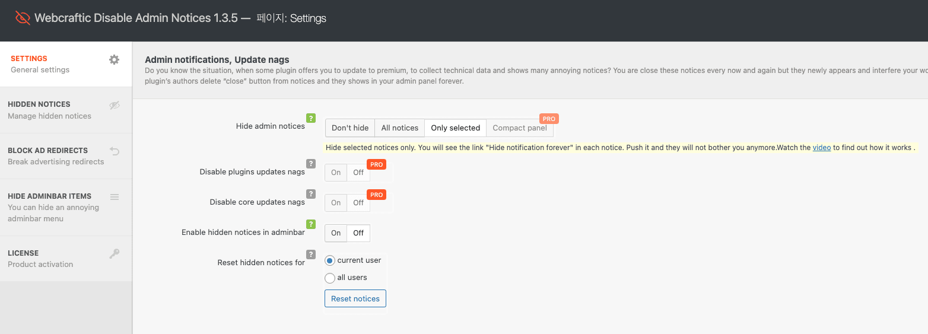Image resolution: width=928 pixels, height=334 pixels.
Task: Select the all users radio button
Action: (330, 278)
